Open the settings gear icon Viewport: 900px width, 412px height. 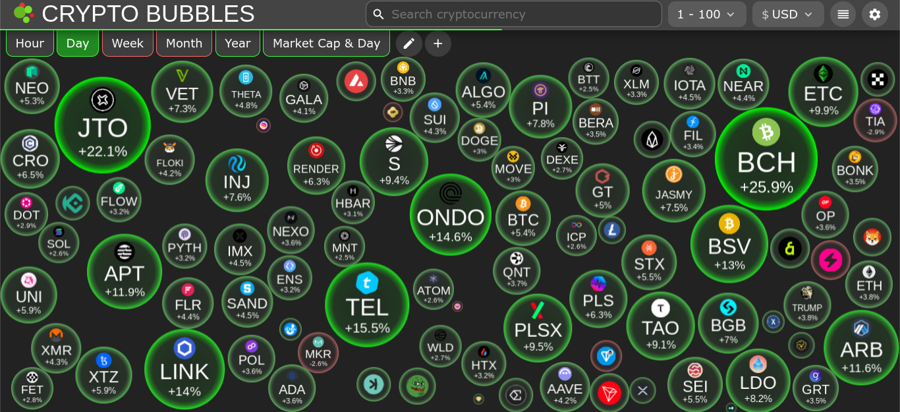(875, 14)
